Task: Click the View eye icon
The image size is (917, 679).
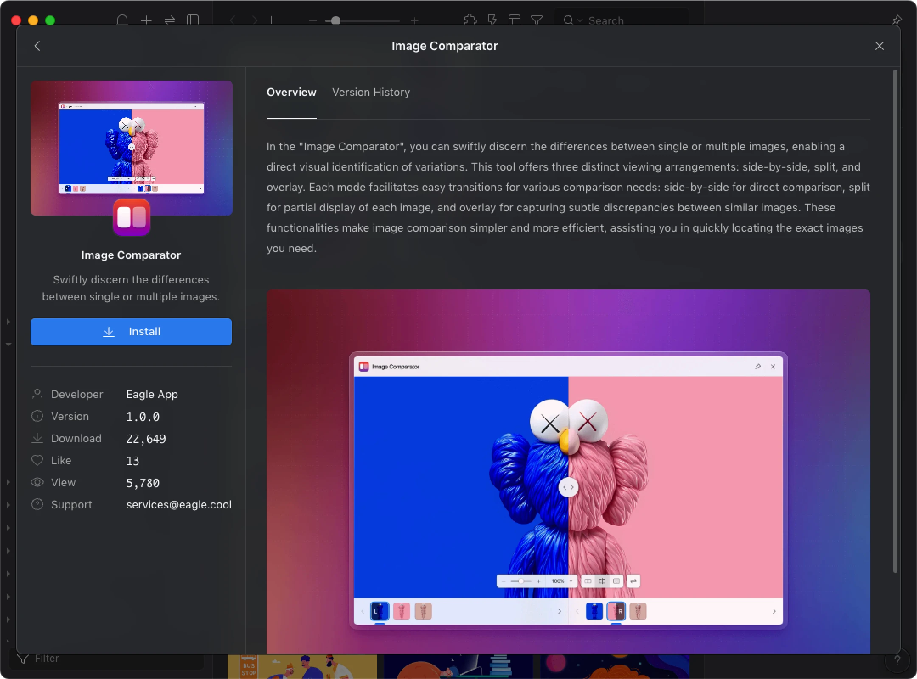Action: [x=37, y=483]
